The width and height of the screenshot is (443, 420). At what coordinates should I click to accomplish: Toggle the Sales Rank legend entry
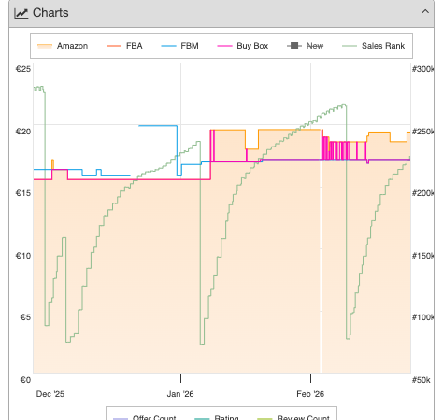tap(374, 46)
